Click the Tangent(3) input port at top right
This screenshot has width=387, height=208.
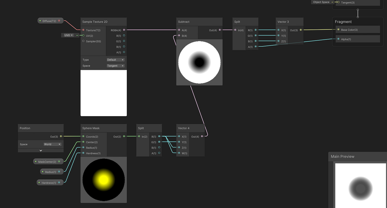click(338, 2)
